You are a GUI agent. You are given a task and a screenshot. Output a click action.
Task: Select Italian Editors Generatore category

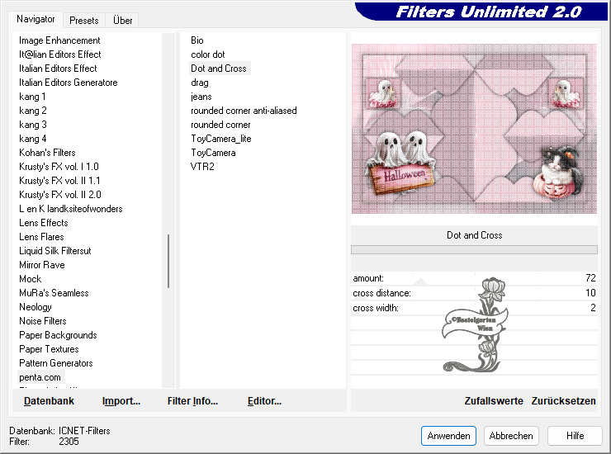[x=69, y=83]
